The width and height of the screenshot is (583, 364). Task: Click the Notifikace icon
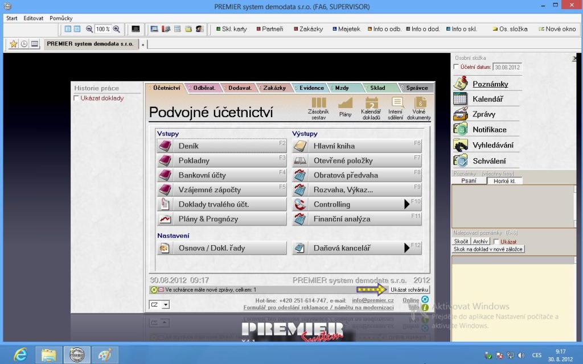[460, 129]
